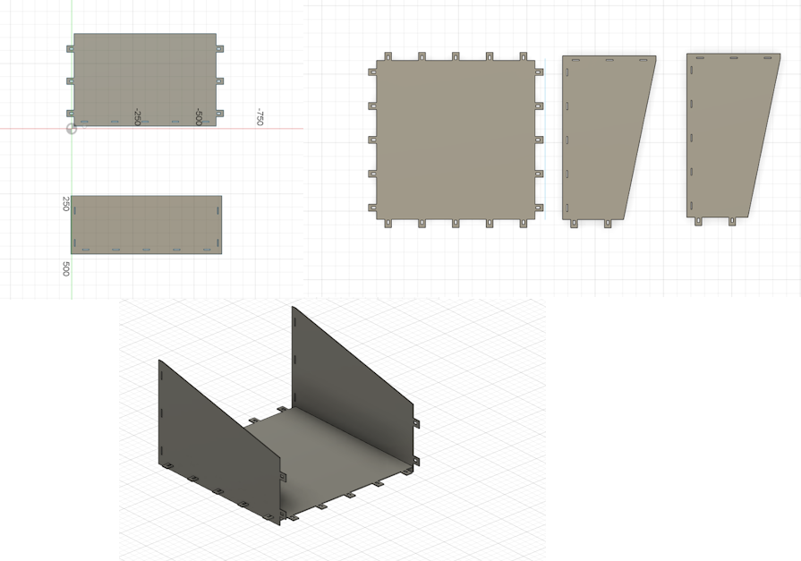
Task: Click the top-center slot of the rightmost trapezoid
Action: (734, 58)
